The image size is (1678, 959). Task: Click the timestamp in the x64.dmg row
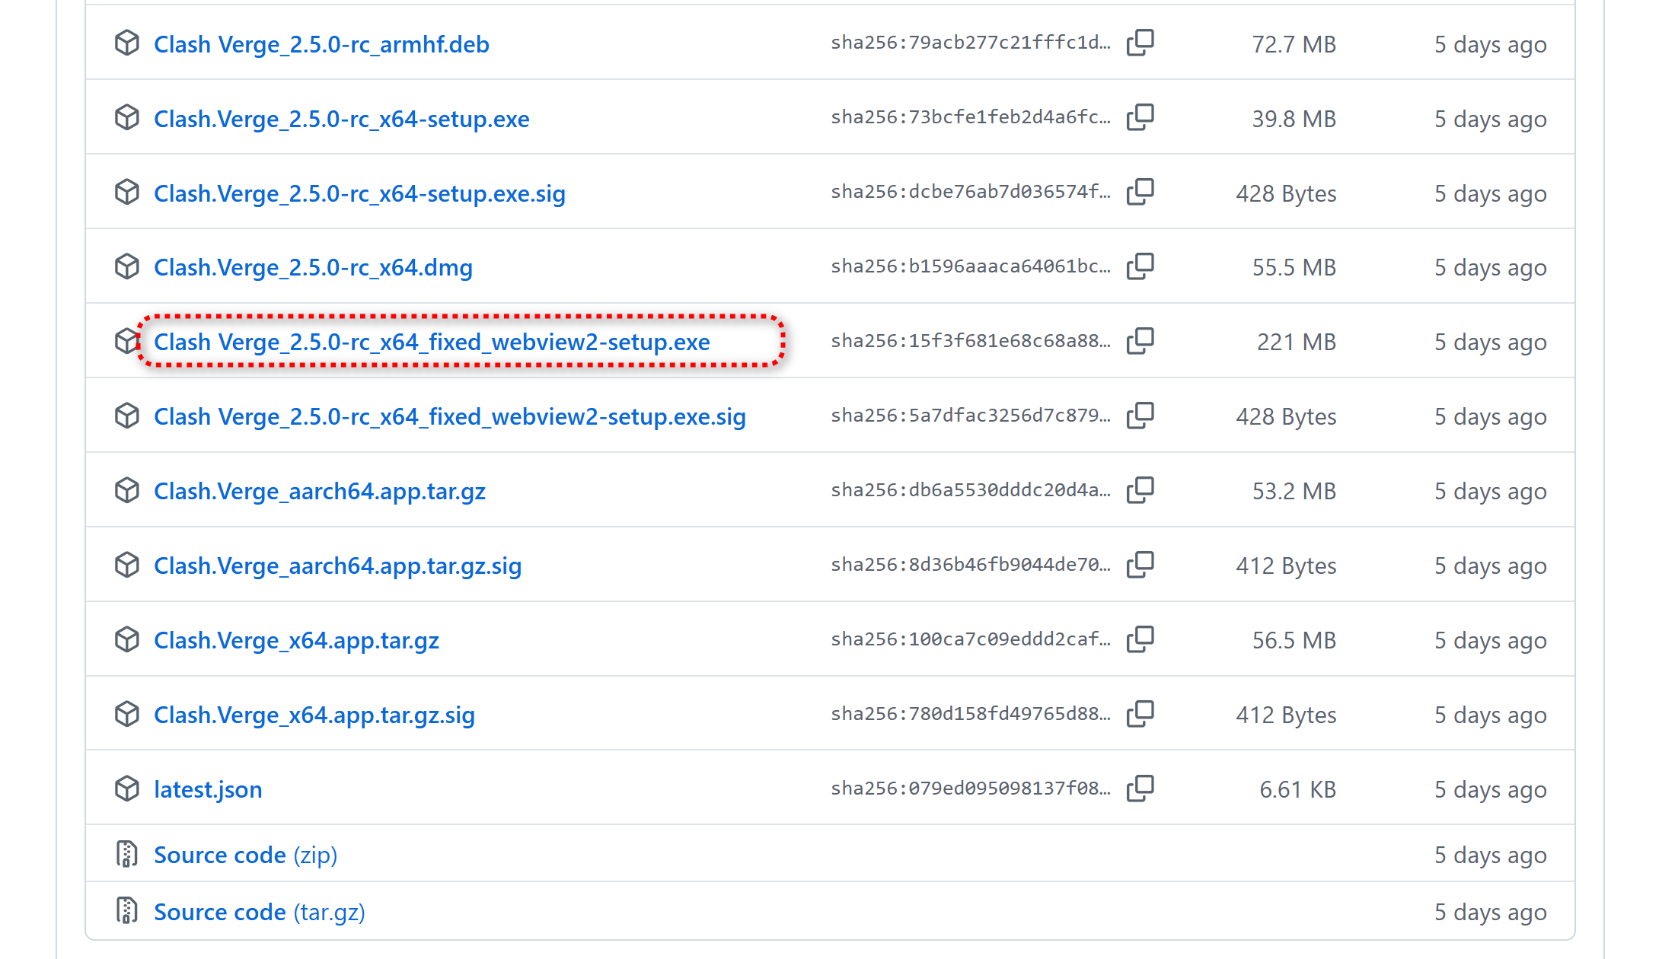point(1491,269)
